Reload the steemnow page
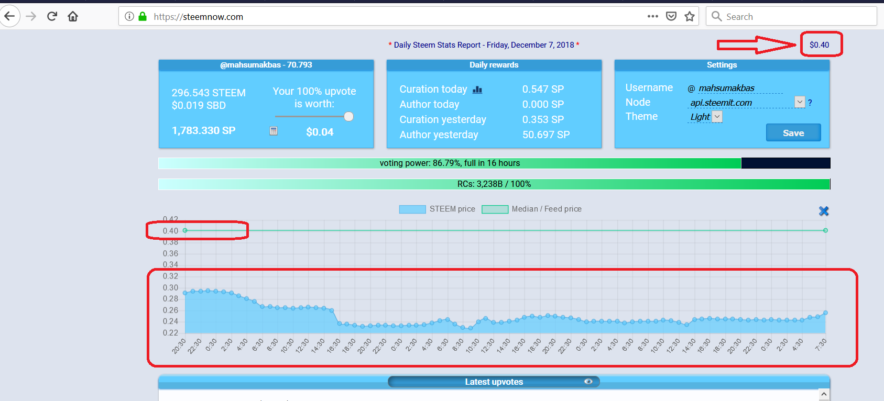 coord(52,16)
